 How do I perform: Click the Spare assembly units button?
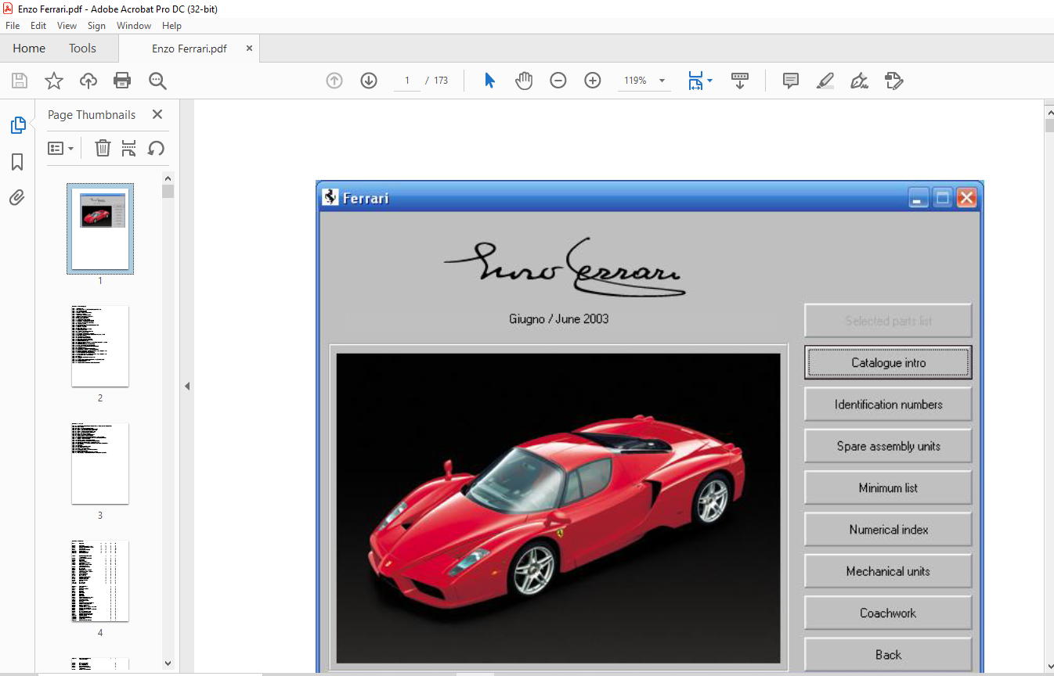tap(888, 446)
